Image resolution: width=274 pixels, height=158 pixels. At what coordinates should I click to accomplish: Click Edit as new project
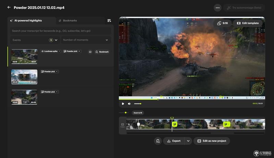point(212,141)
